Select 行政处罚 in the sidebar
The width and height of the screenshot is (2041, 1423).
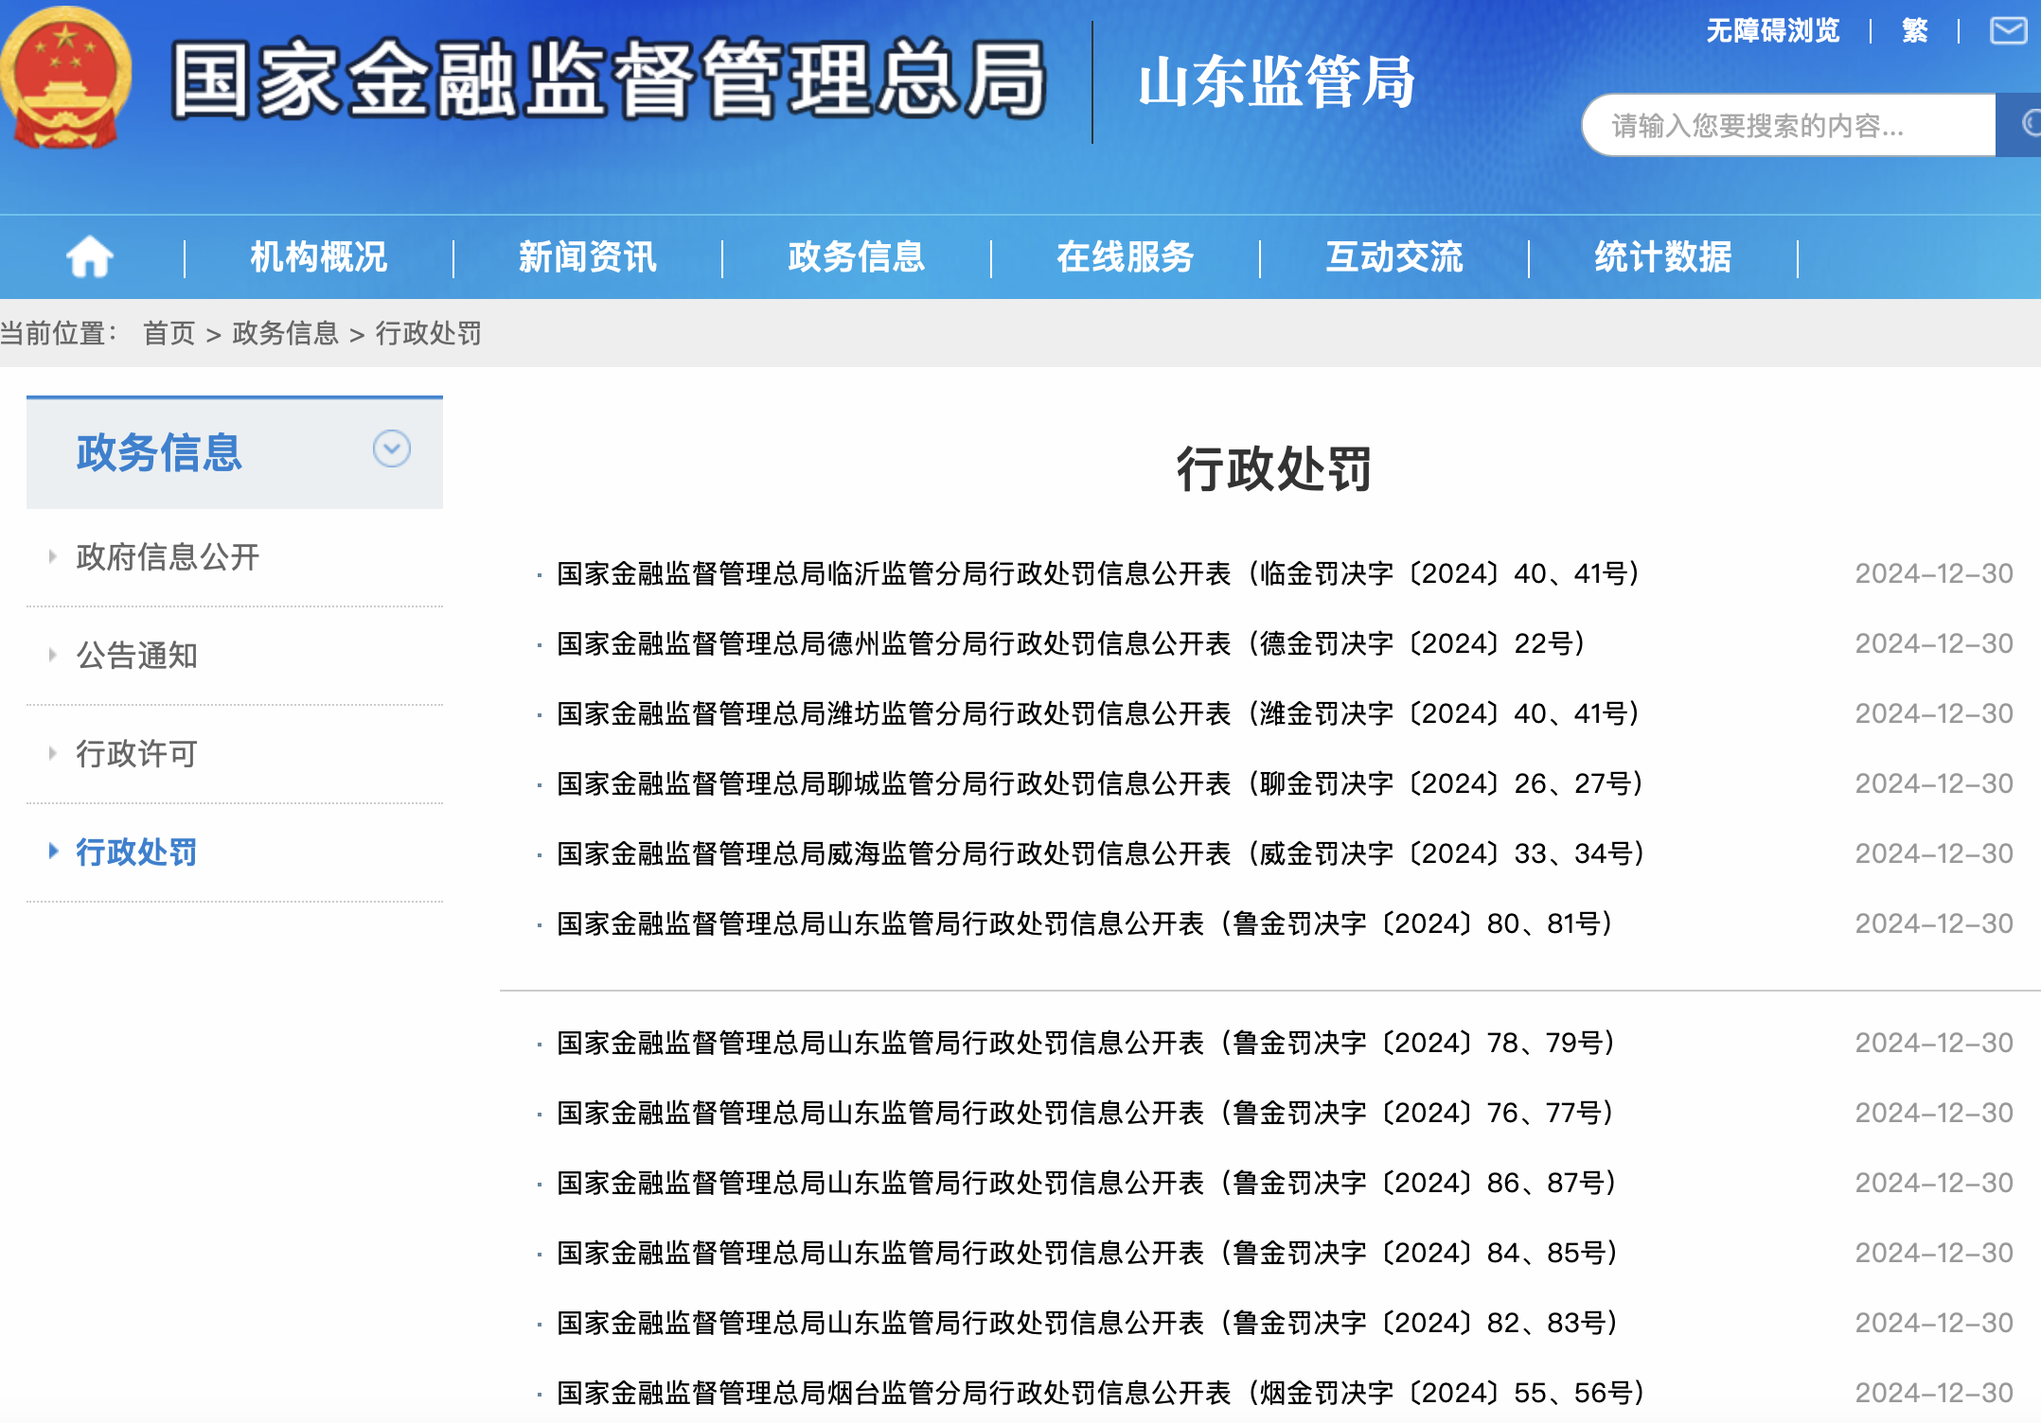point(136,852)
